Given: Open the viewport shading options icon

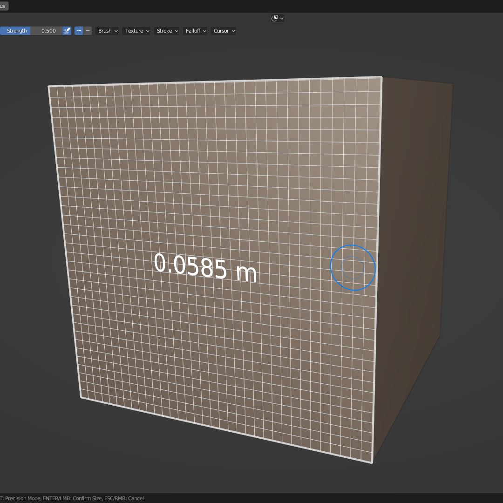Looking at the screenshot, I should click(x=278, y=18).
